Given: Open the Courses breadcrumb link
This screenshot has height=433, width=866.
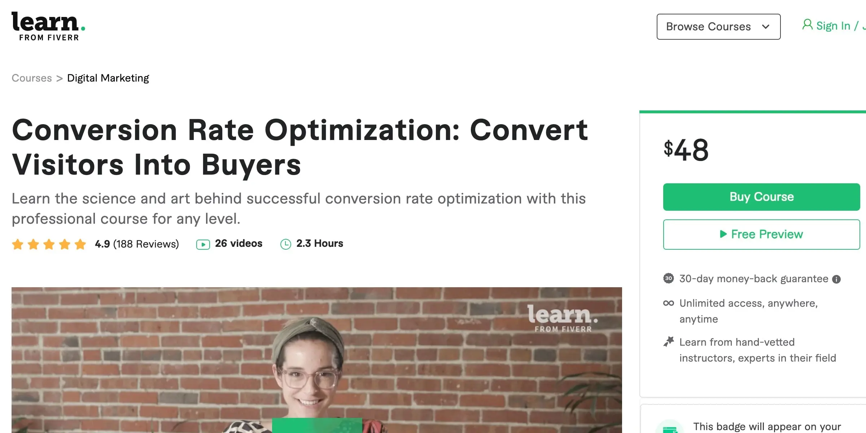Looking at the screenshot, I should (x=32, y=78).
